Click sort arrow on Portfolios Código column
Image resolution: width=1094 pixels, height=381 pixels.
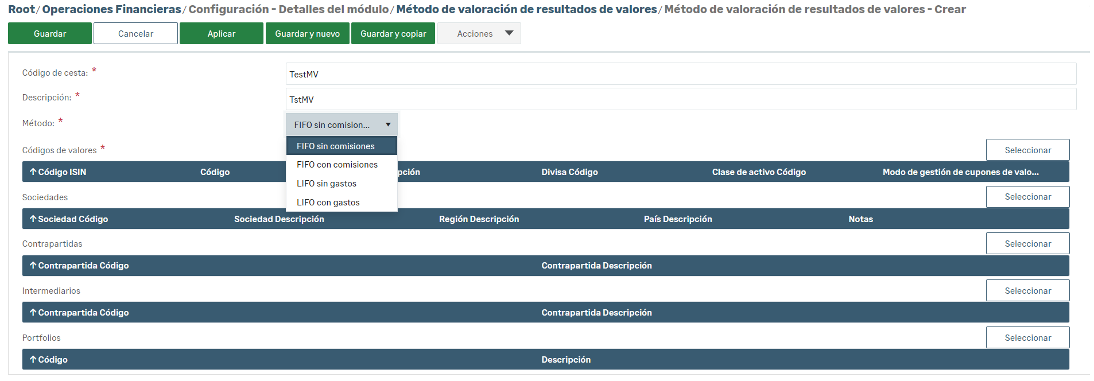pos(33,360)
